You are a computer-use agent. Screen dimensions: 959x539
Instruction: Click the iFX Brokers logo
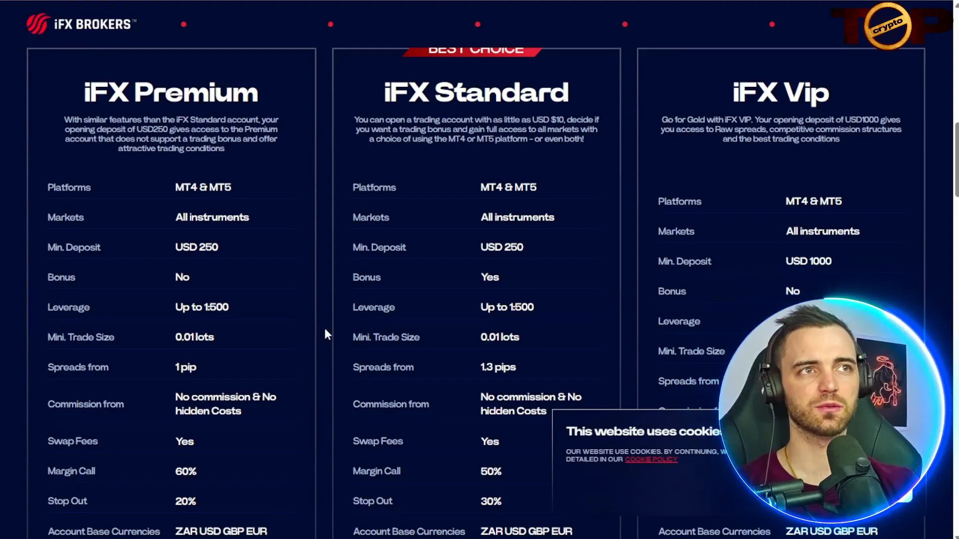click(x=81, y=24)
